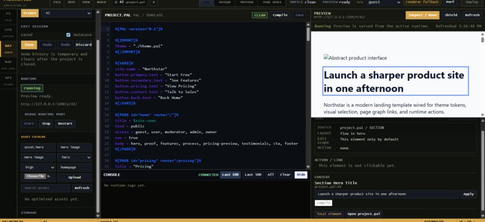The image size is (485, 222).
Task: Open the EDIT menu
Action: click(72, 2)
